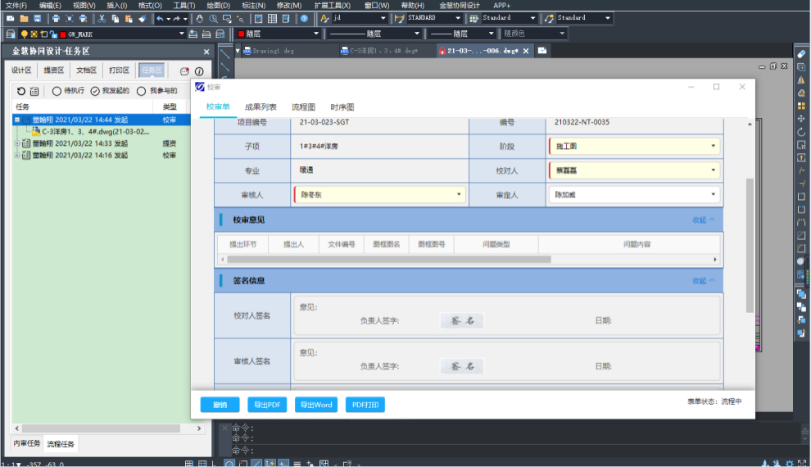Click the 撤销 button
The image size is (811, 467).
220,405
